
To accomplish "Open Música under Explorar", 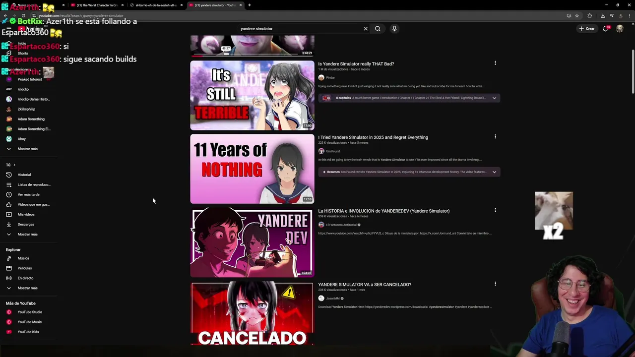I will pos(23,258).
